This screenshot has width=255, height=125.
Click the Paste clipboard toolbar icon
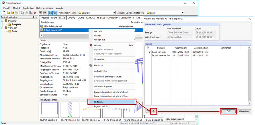coord(27,13)
